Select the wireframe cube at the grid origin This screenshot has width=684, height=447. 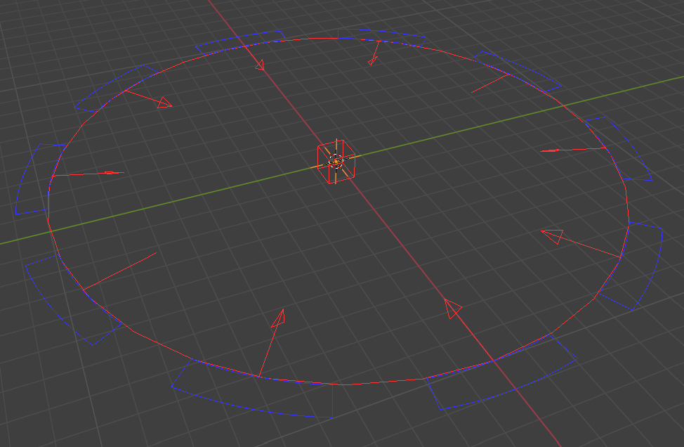point(336,162)
